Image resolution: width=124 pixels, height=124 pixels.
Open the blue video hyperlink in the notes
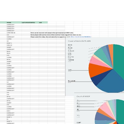[x=81, y=37]
